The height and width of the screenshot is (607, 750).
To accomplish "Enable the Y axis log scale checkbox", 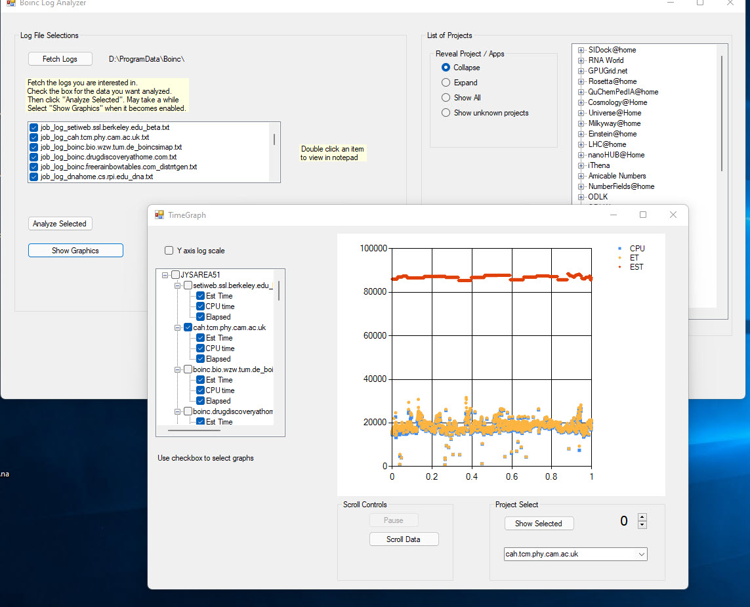I will coord(169,251).
